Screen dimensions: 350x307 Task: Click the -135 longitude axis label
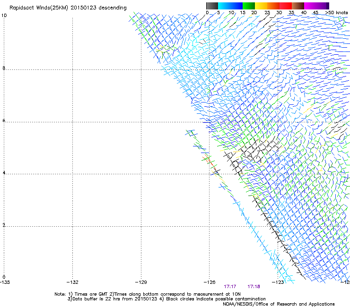(x=5, y=282)
